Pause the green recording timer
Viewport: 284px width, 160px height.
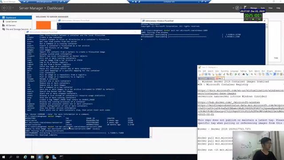pyautogui.click(x=247, y=19)
